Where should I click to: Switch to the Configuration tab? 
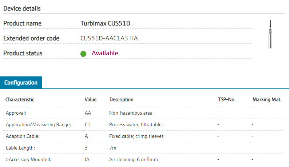[x=21, y=83]
